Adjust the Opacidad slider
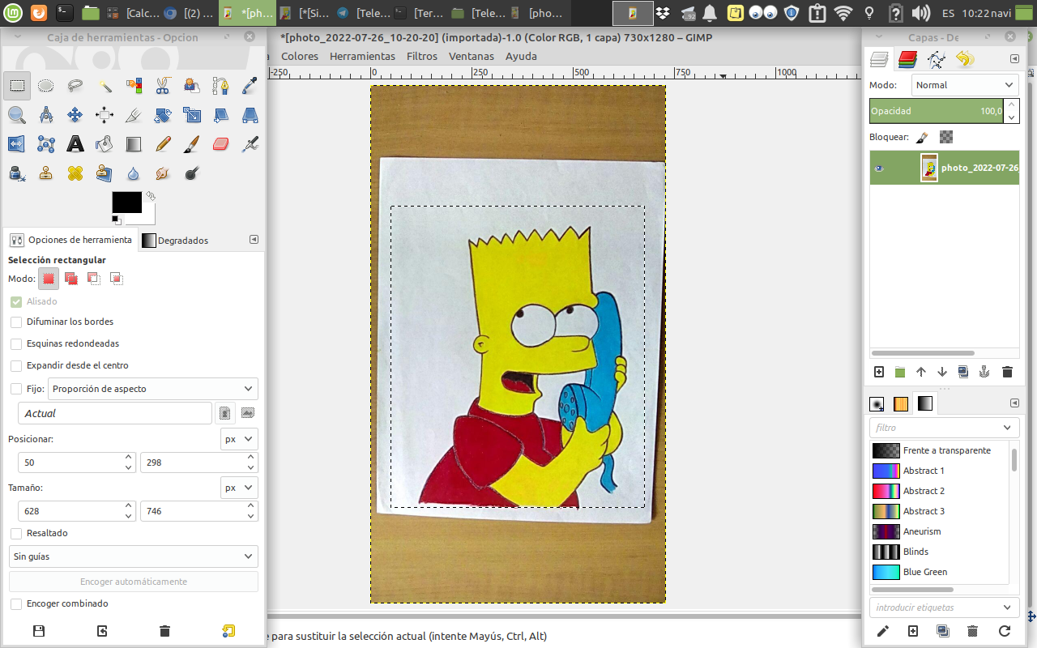This screenshot has width=1037, height=648. coord(937,111)
